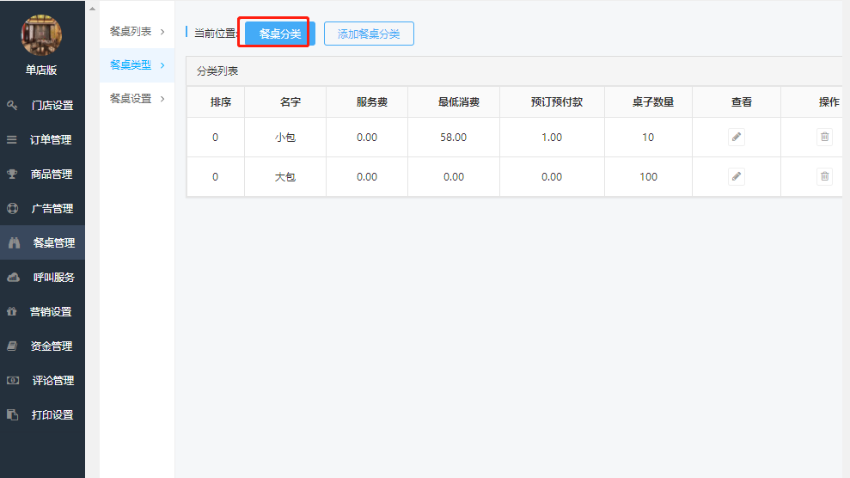
Task: Click the trophy icon beside 商品管理
Action: 12,174
